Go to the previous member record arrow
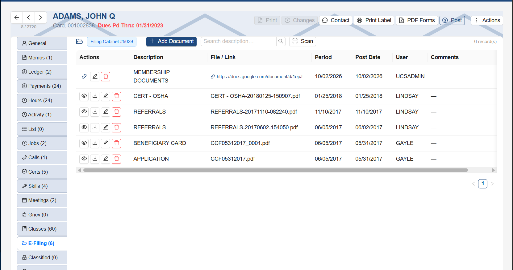The height and width of the screenshot is (270, 513). point(29,18)
